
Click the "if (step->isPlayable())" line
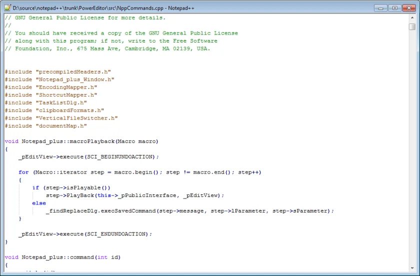pyautogui.click(x=71, y=188)
